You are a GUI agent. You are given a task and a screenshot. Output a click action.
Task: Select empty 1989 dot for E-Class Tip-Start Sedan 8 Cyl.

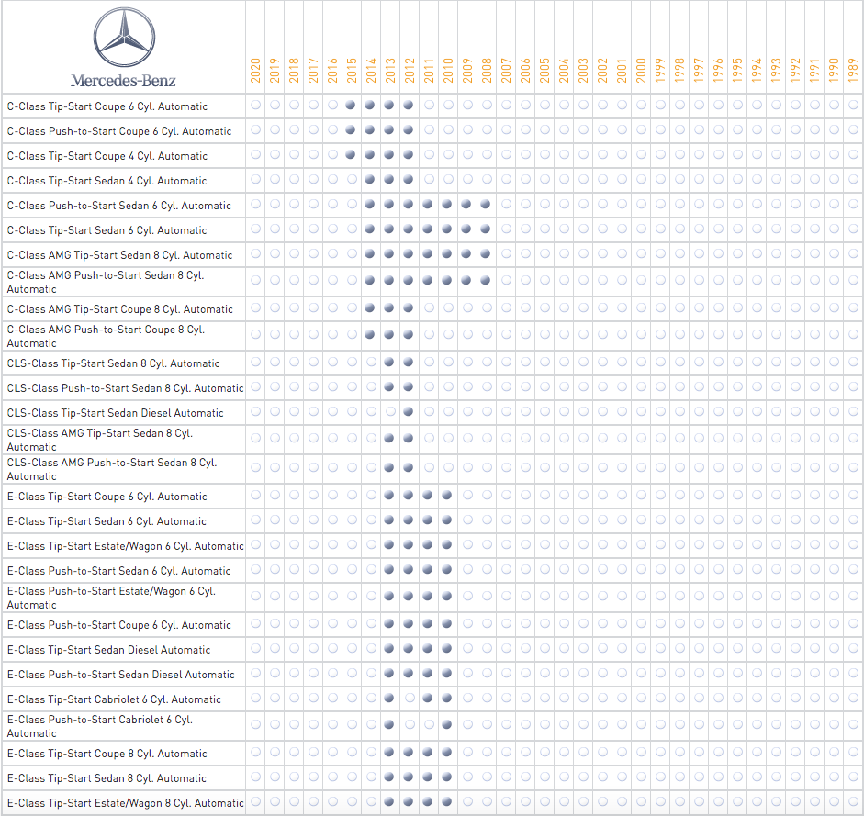click(853, 777)
